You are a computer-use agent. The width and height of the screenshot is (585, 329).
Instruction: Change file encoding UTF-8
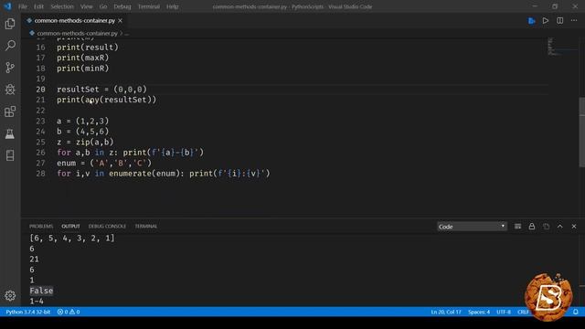click(504, 312)
